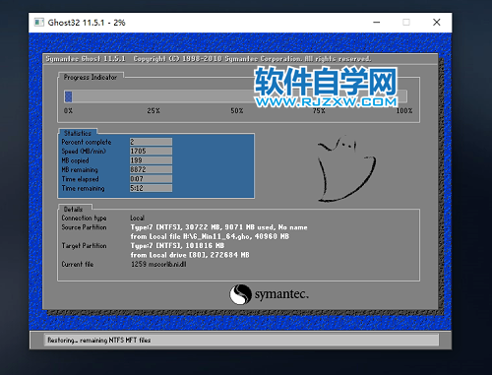Viewport: 492px width, 375px height.
Task: Click the Symantec Ghost 11.5.1 copyright header
Action: [x=209, y=59]
